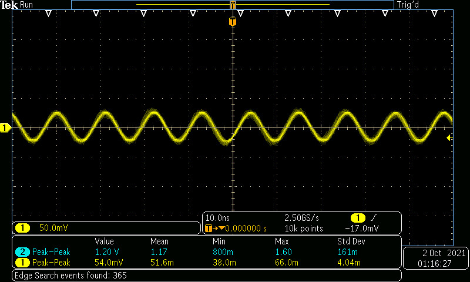Select the orange trigger position T marker in the graticule
The image size is (470, 282).
[233, 22]
